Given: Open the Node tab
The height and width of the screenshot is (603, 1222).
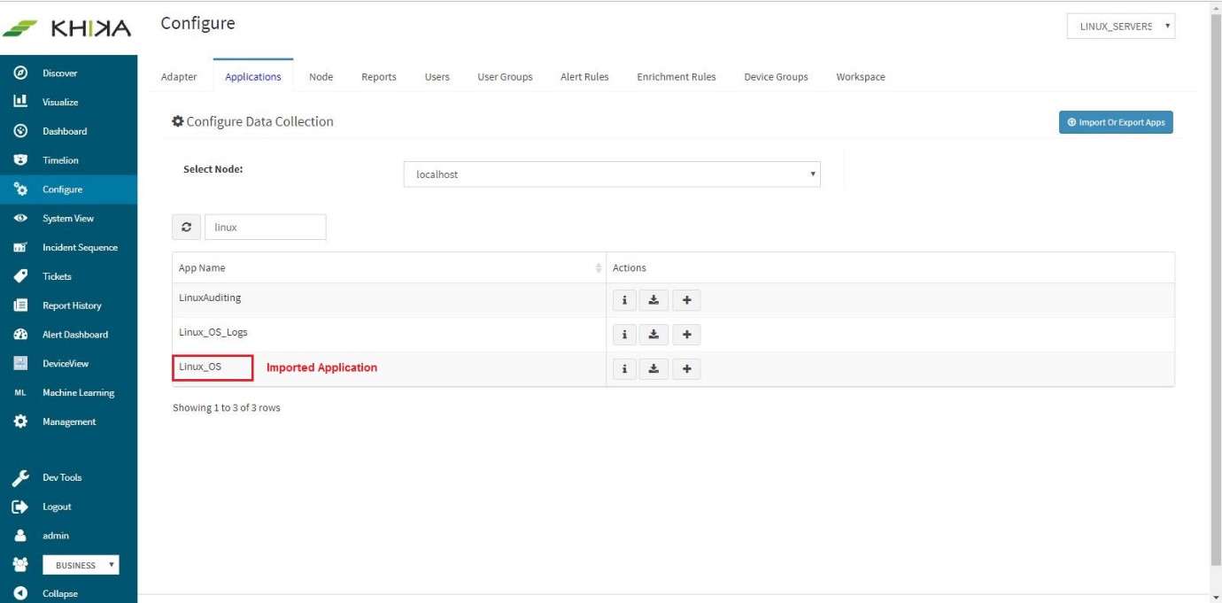Looking at the screenshot, I should click(321, 77).
